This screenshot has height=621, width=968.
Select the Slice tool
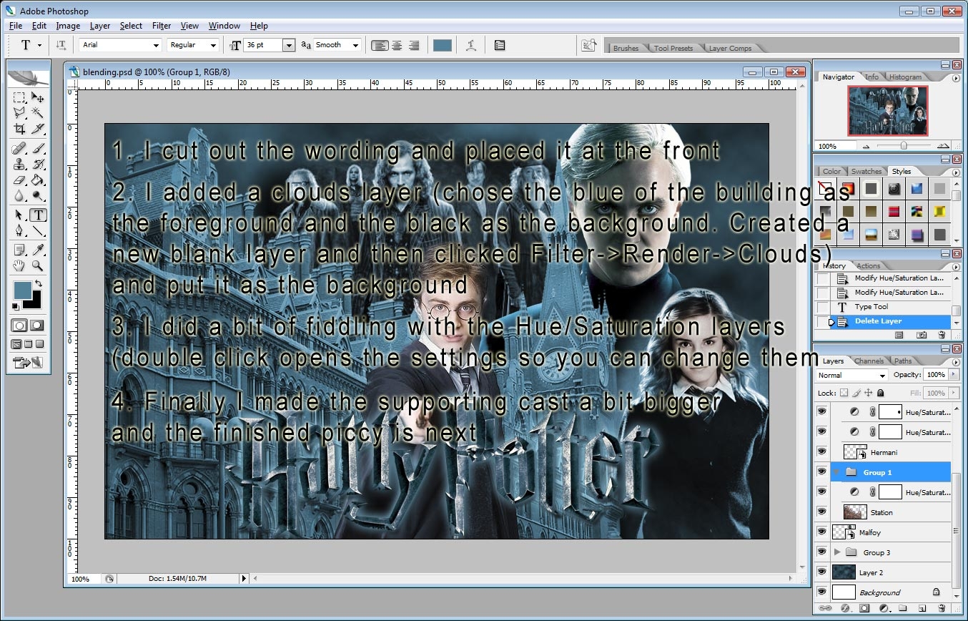pos(38,129)
